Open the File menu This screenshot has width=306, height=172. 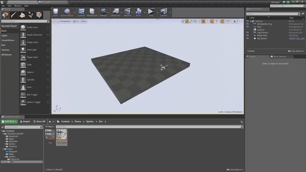click(x=3, y=6)
